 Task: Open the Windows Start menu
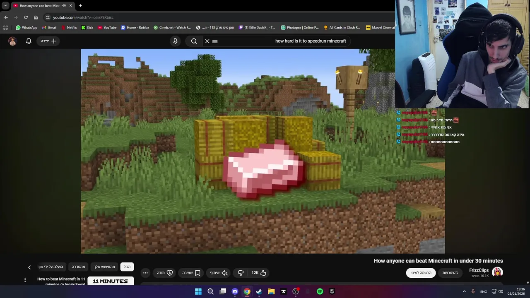click(x=198, y=291)
